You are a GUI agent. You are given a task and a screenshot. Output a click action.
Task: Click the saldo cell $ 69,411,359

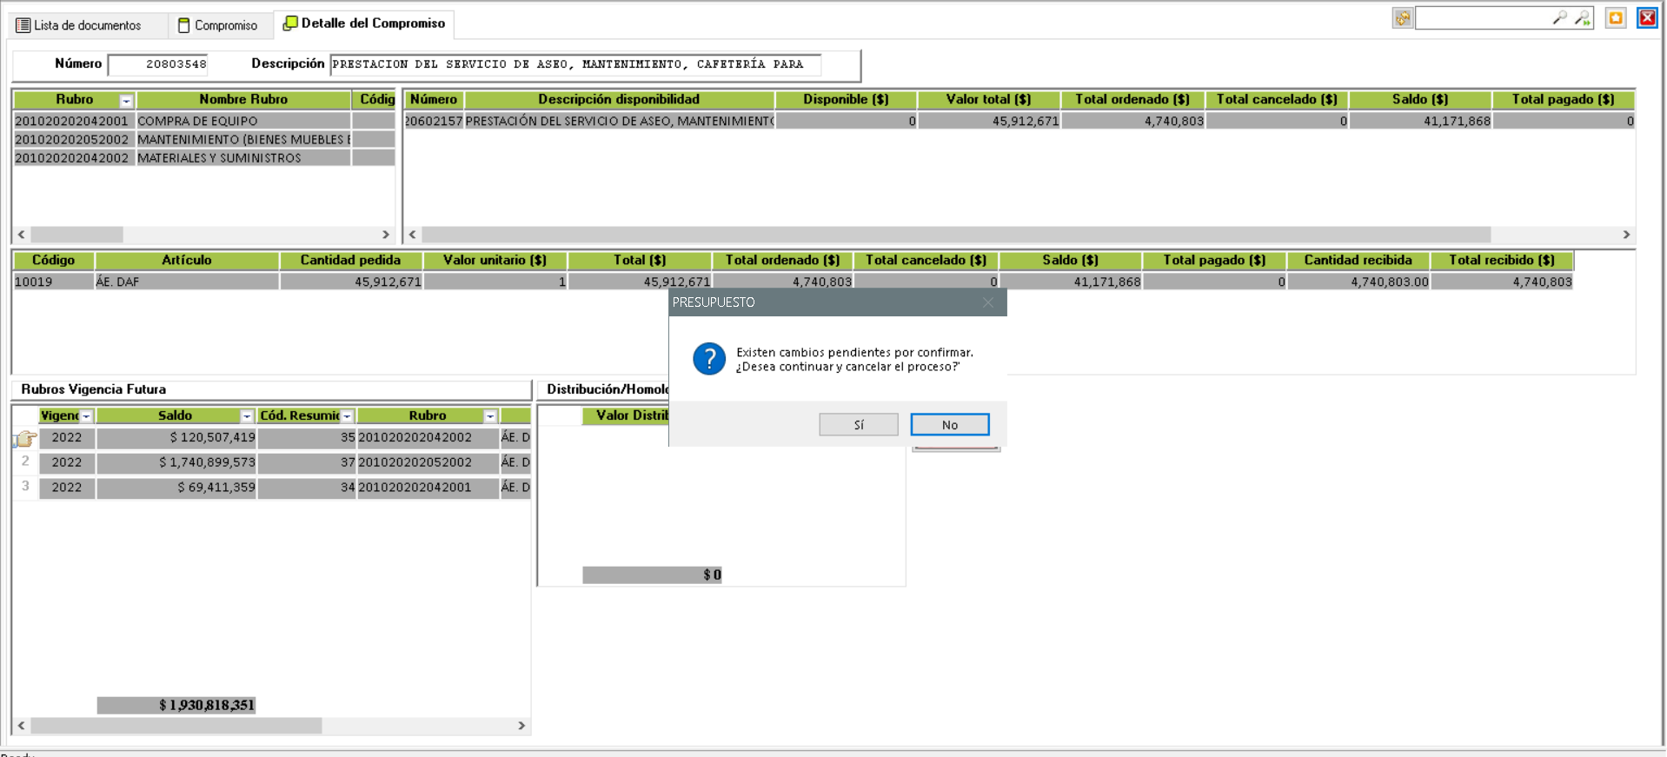176,488
